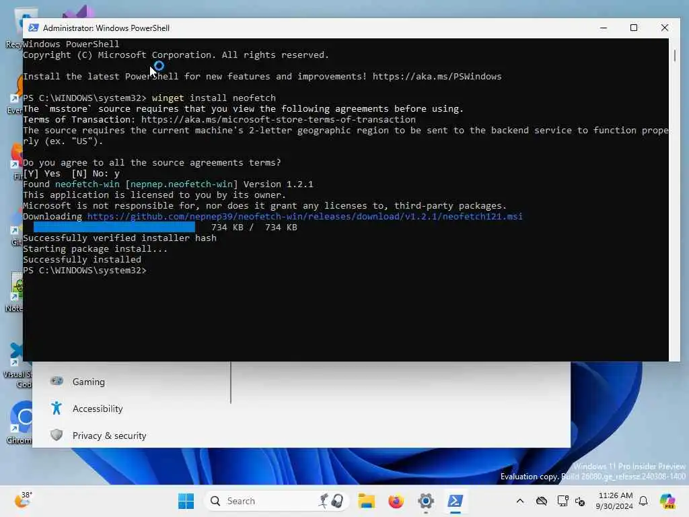The width and height of the screenshot is (689, 517).
Task: Open File Explorer from the taskbar
Action: click(x=367, y=501)
